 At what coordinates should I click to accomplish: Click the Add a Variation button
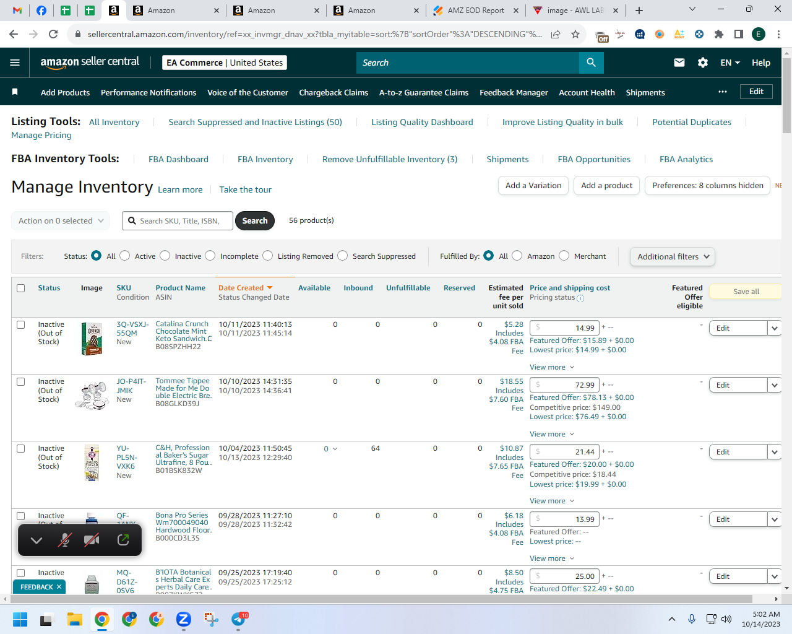533,186
